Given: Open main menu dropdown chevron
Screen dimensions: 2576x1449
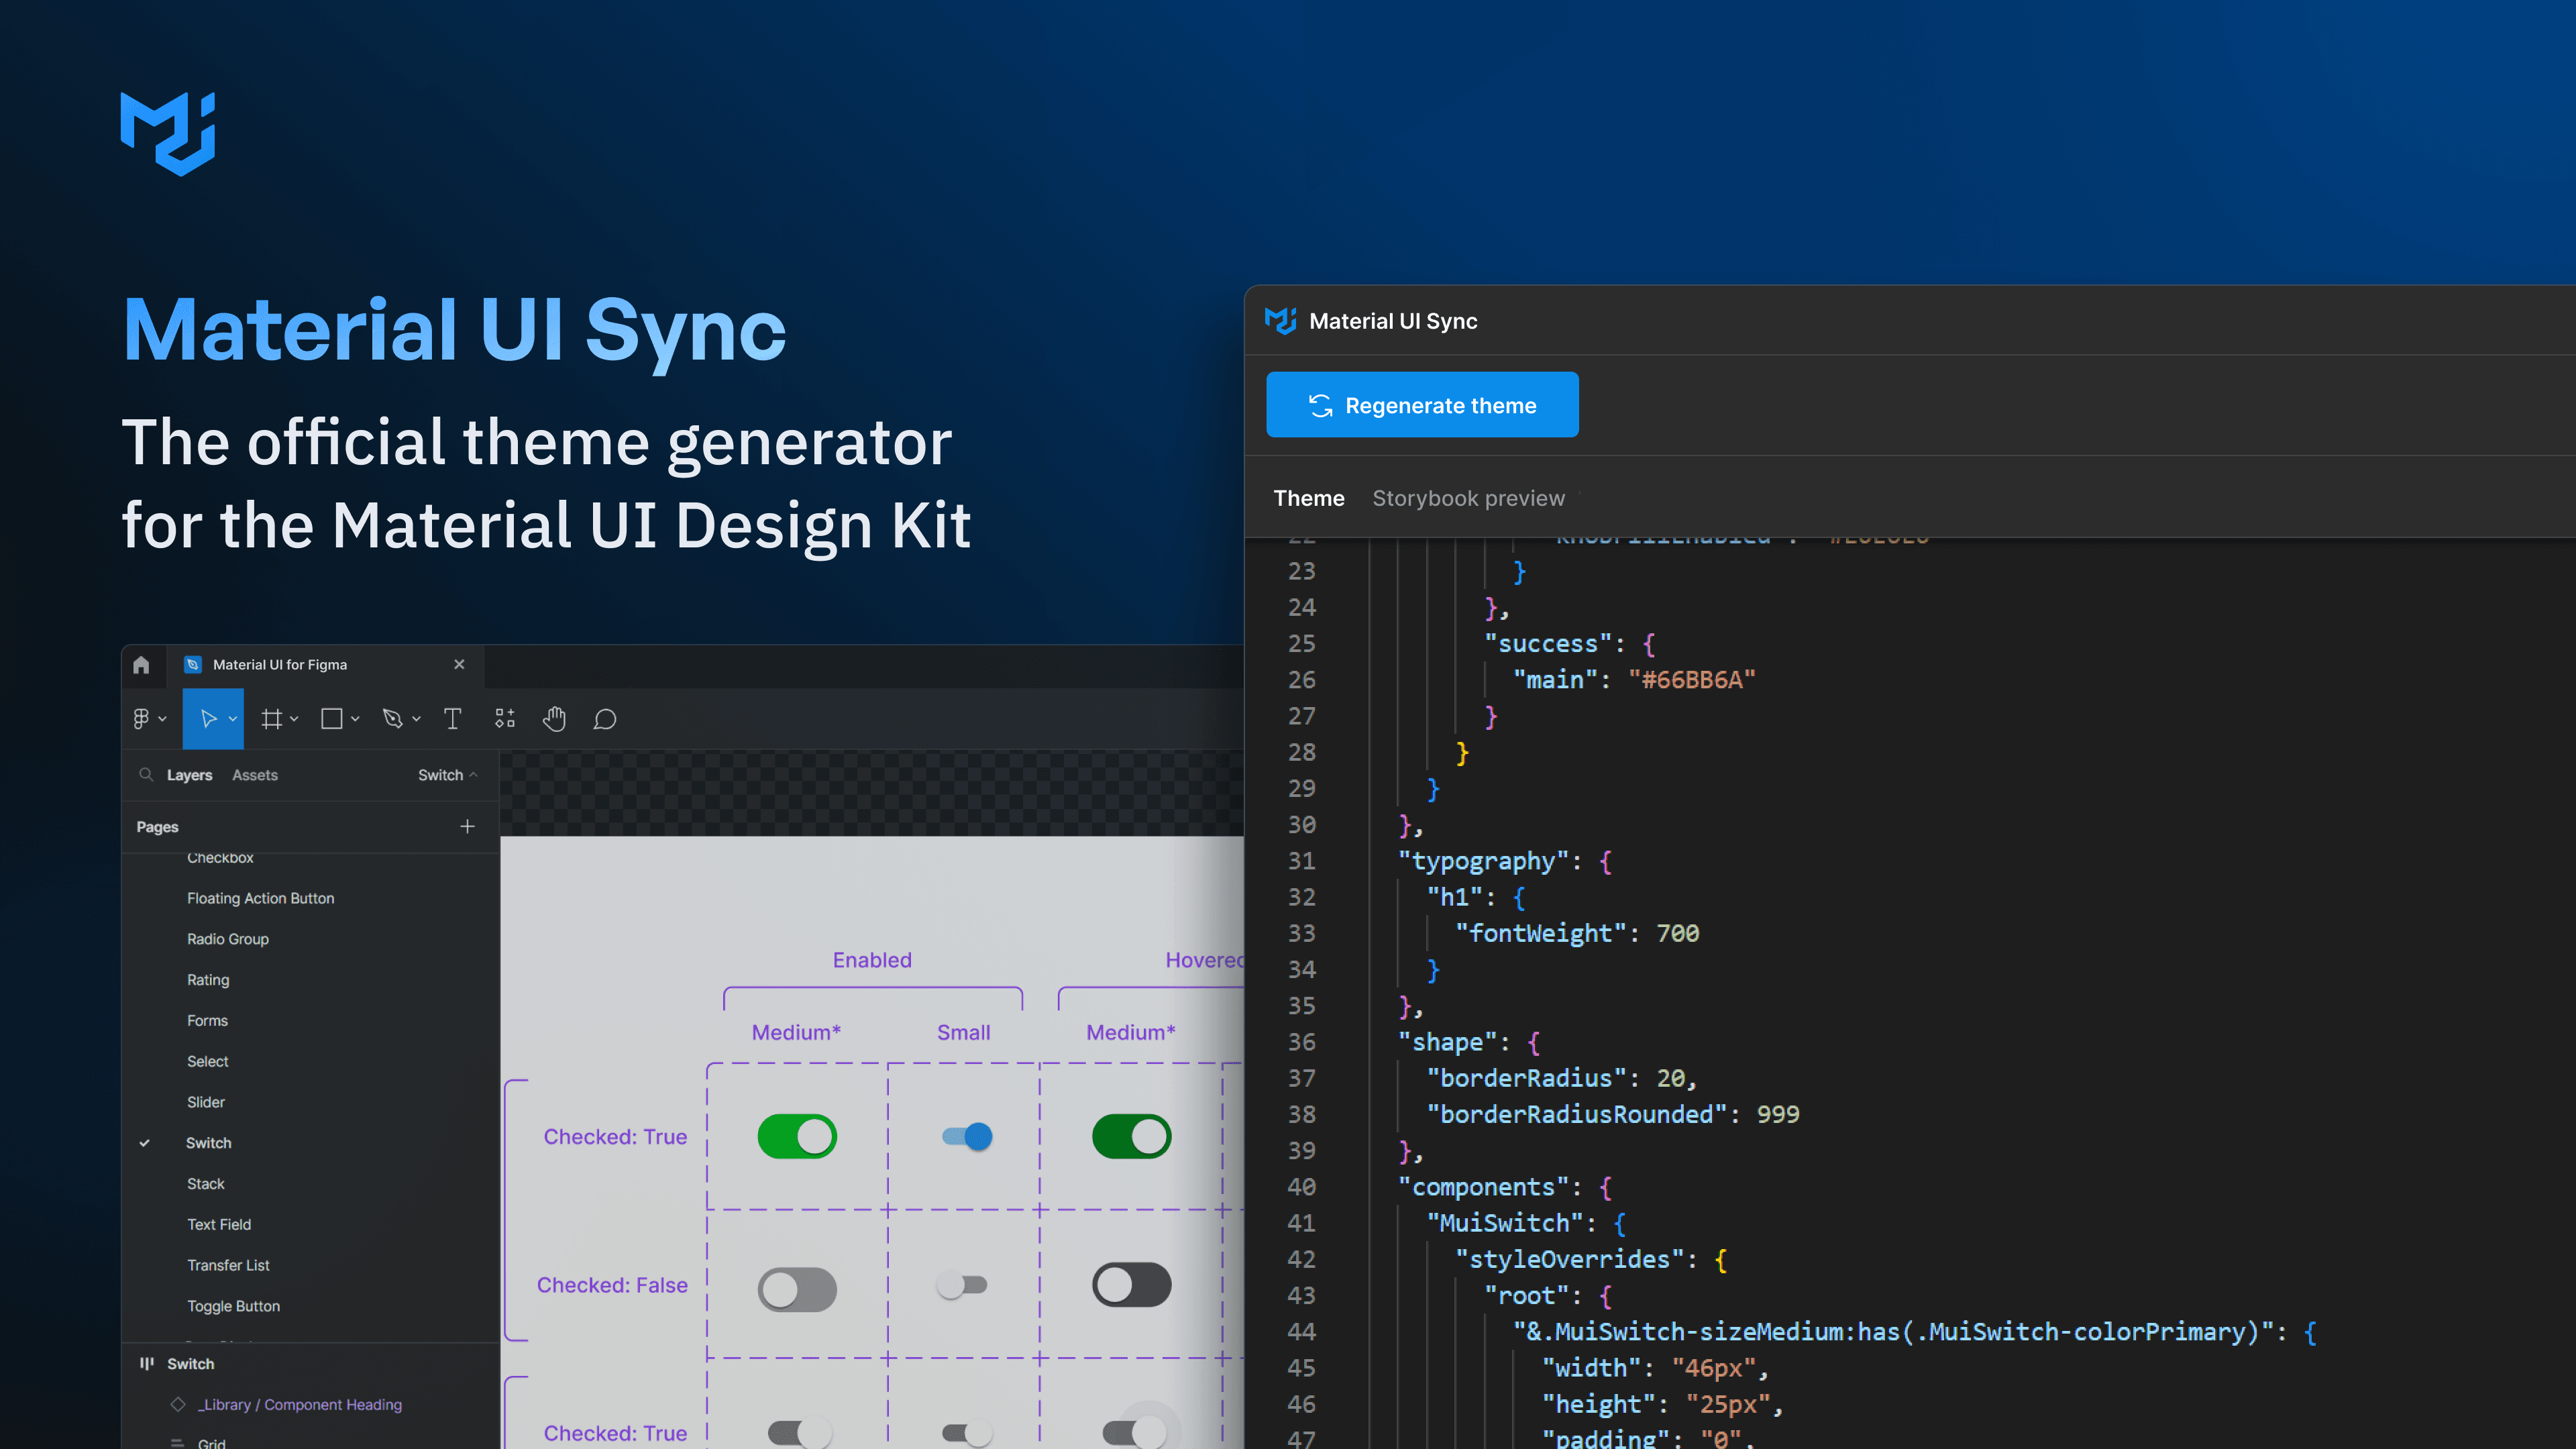Looking at the screenshot, I should pos(162,719).
